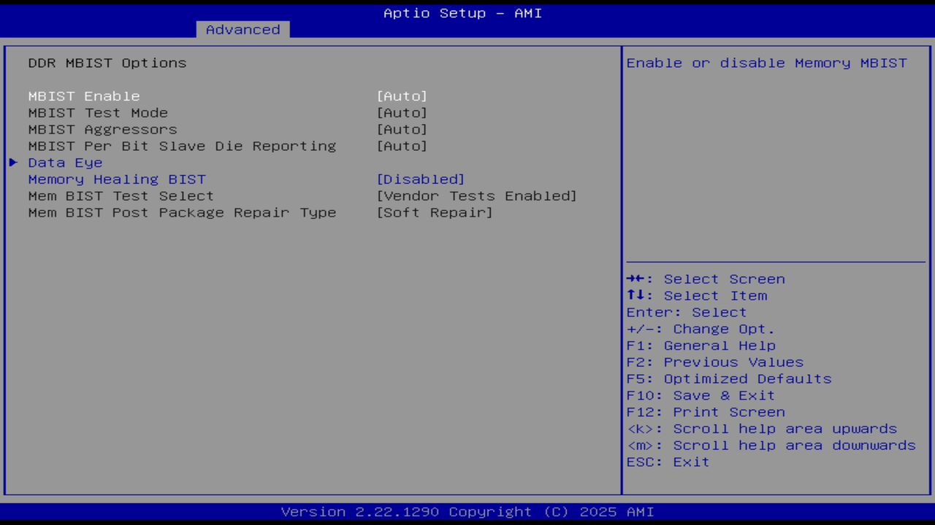Select the Disabled value of Memory Healing BIST
Image resolution: width=935 pixels, height=525 pixels.
[421, 179]
